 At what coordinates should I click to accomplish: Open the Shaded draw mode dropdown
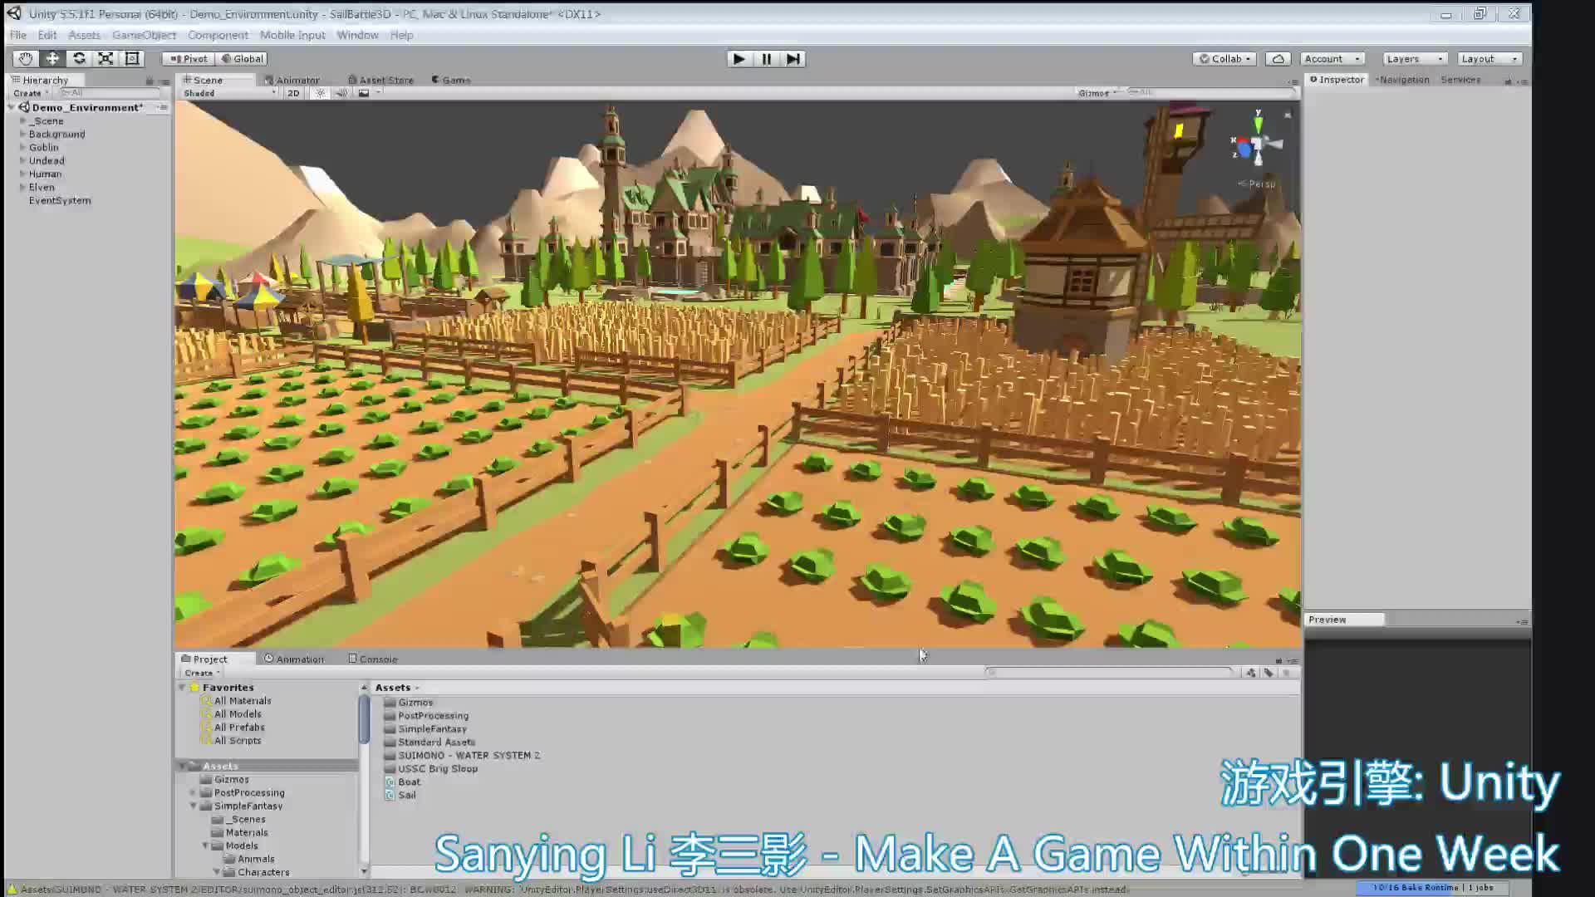[229, 93]
